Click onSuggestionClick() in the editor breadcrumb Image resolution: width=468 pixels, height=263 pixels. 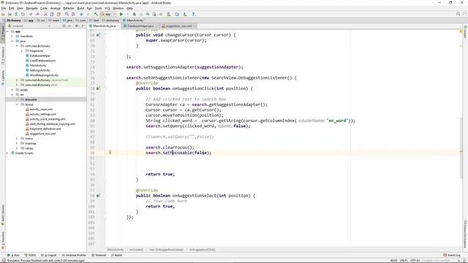point(203,249)
